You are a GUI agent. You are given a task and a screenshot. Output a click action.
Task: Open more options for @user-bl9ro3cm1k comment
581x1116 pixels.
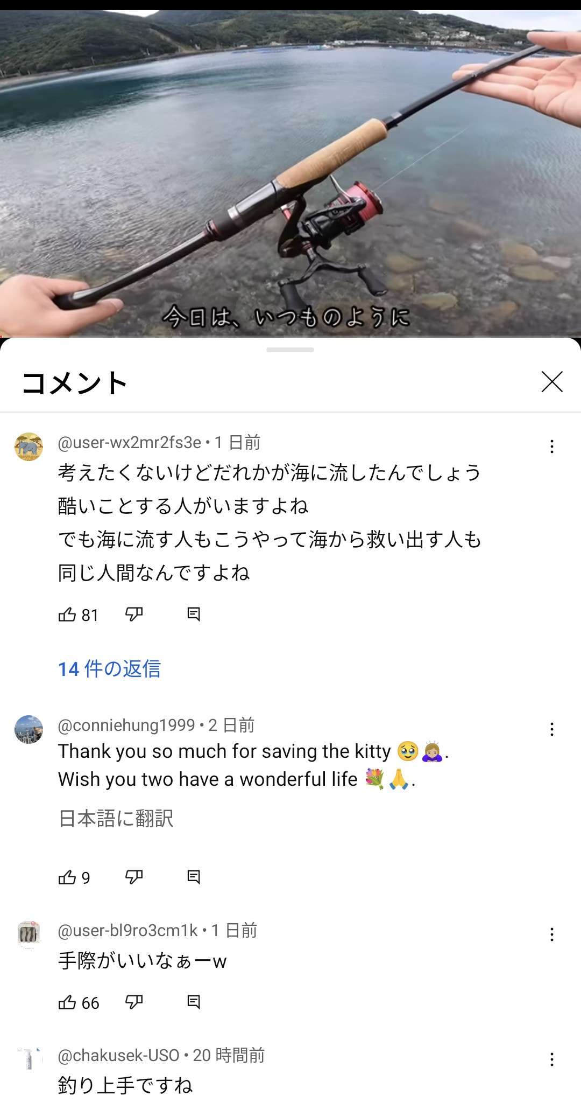coord(552,934)
